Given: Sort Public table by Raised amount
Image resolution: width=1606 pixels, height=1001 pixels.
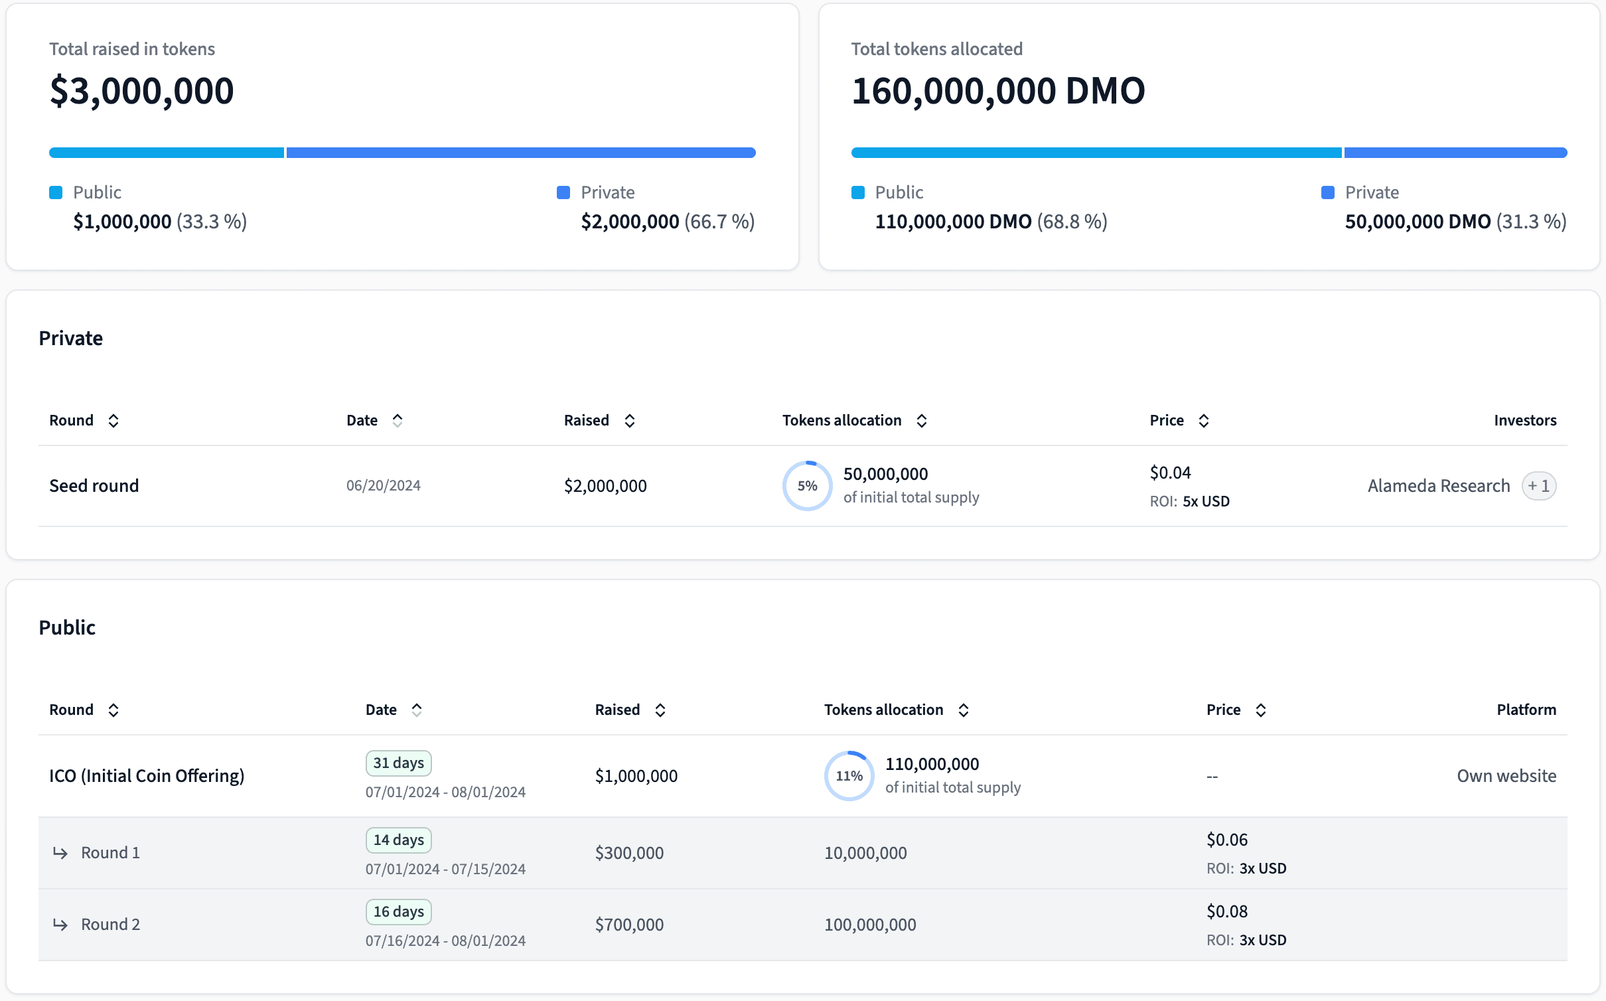Looking at the screenshot, I should (660, 710).
